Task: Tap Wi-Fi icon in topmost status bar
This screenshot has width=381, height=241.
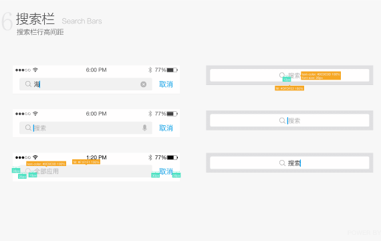Action: pyautogui.click(x=35, y=70)
